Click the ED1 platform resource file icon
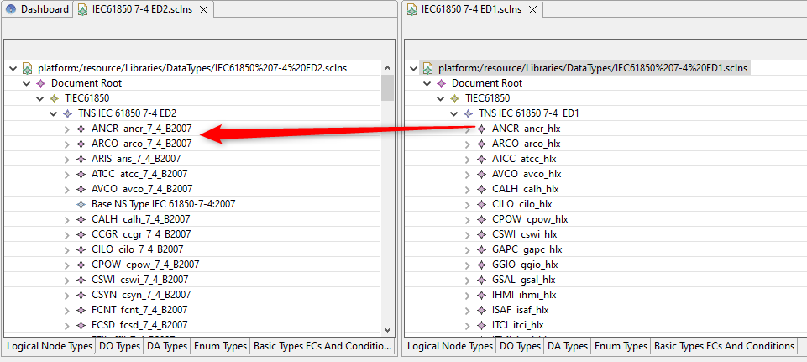 [427, 68]
